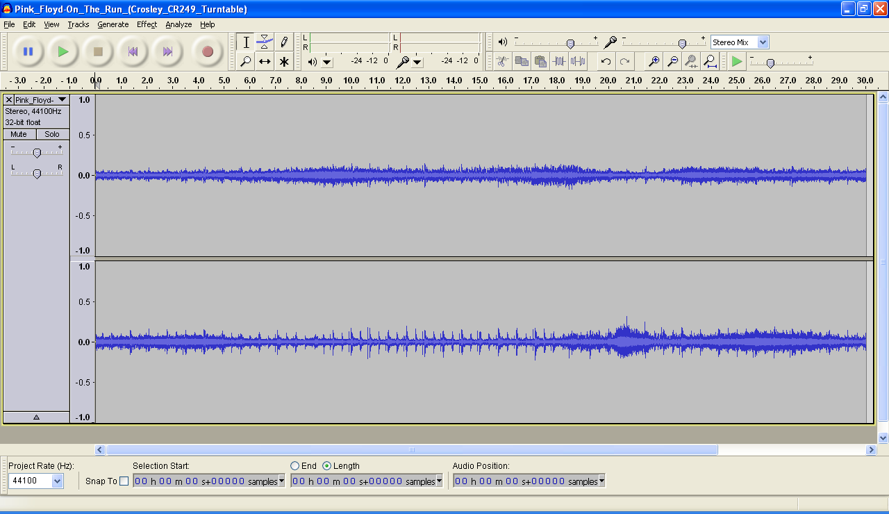The width and height of the screenshot is (889, 514).
Task: Select the End radio button
Action: [295, 466]
